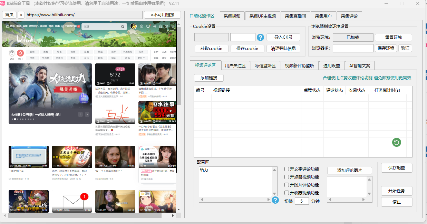Enable 开收藏视频功能 checkbox
Image resolution: width=427 pixels, height=224 pixels.
(287, 193)
